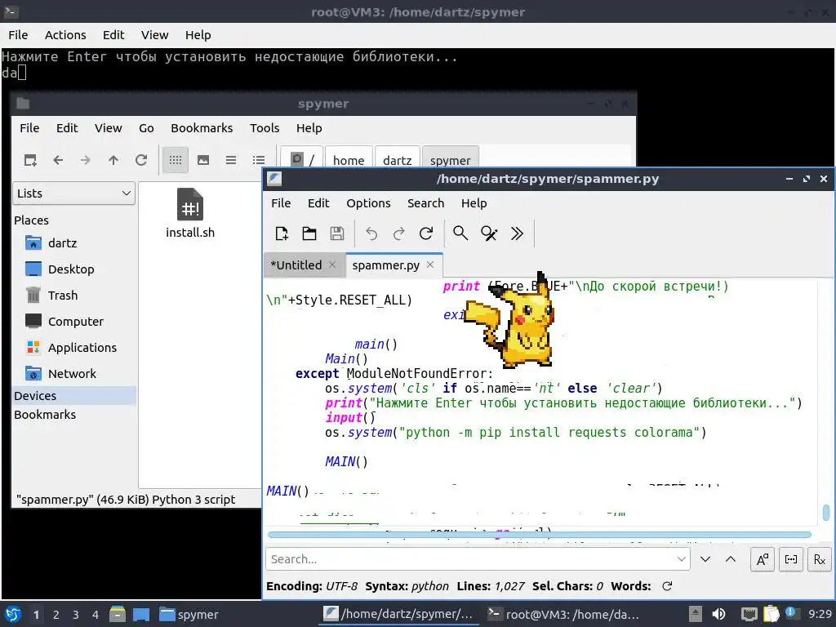The height and width of the screenshot is (627, 836).
Task: Click the Undo arrow in FeatherPad toolbar
Action: 371,233
